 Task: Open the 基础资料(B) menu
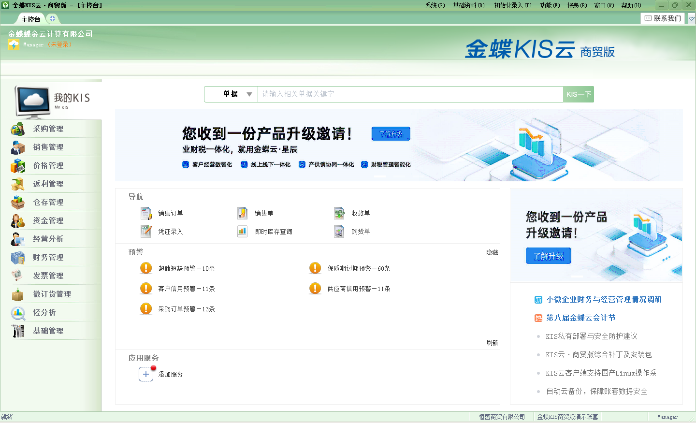468,5
